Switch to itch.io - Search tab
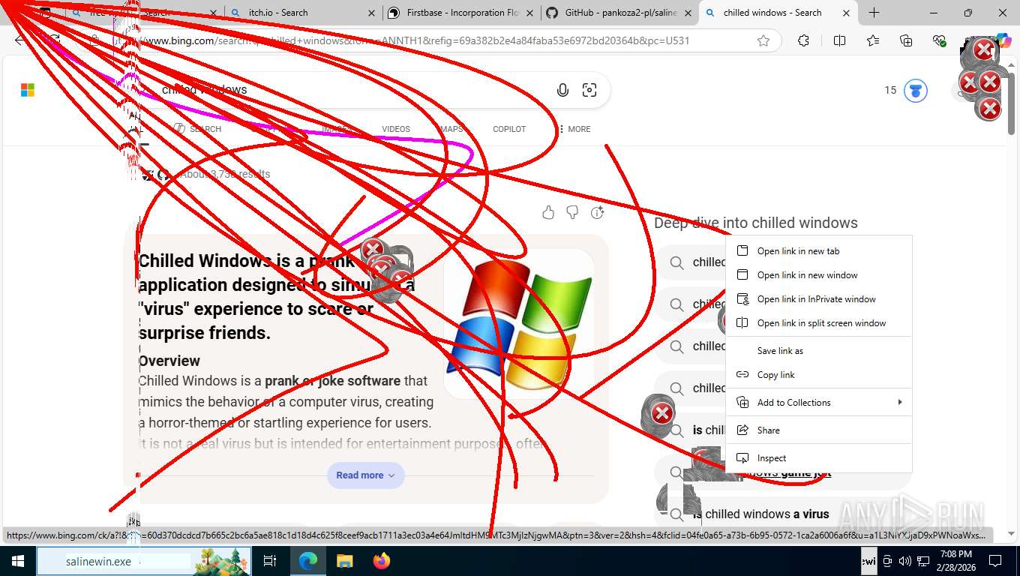The height and width of the screenshot is (576, 1020). [x=302, y=13]
